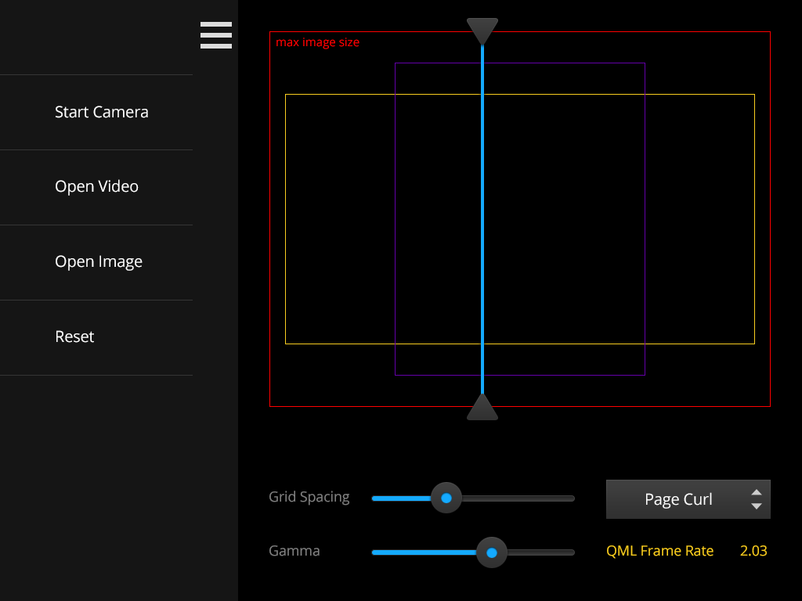This screenshot has width=802, height=601.
Task: Click the QML Frame Rate label
Action: click(659, 551)
